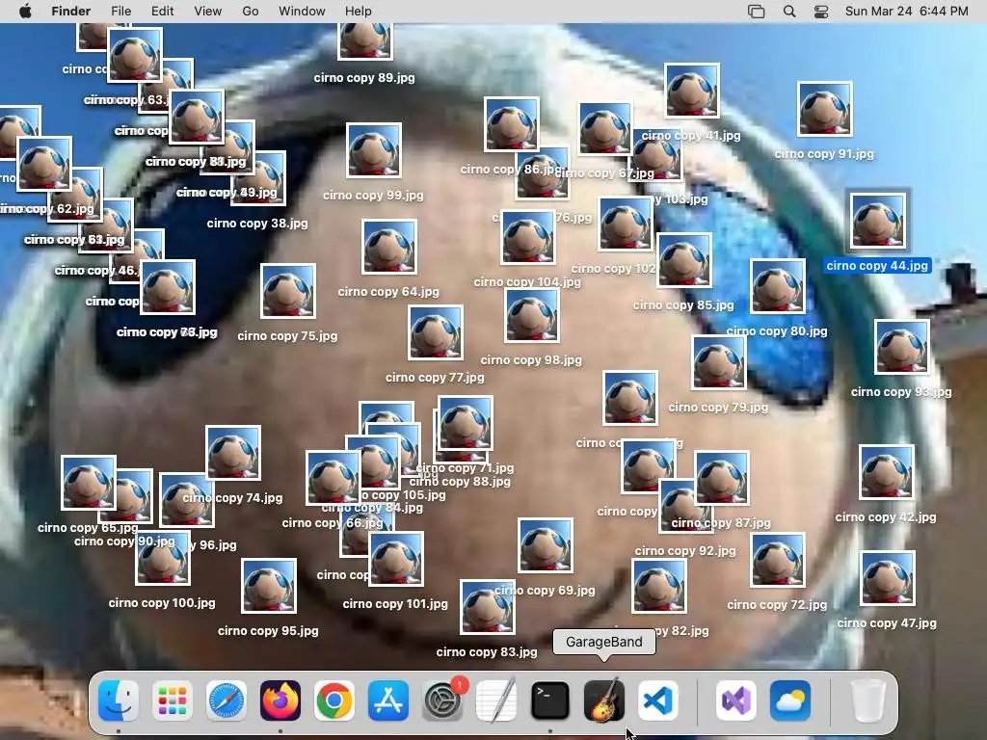Select the file cirno copy 91.jpg
The image size is (987, 740).
click(x=825, y=109)
